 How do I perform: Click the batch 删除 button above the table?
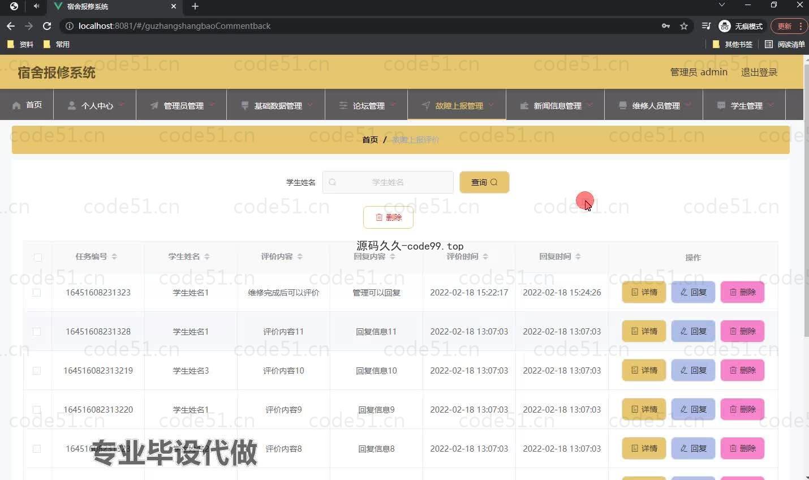pyautogui.click(x=388, y=217)
